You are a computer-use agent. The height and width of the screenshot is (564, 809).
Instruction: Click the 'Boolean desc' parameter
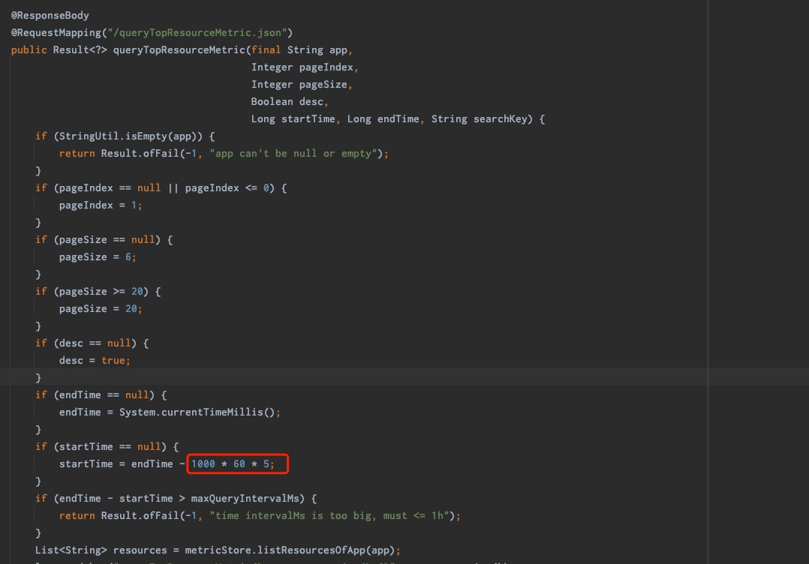[x=287, y=101]
